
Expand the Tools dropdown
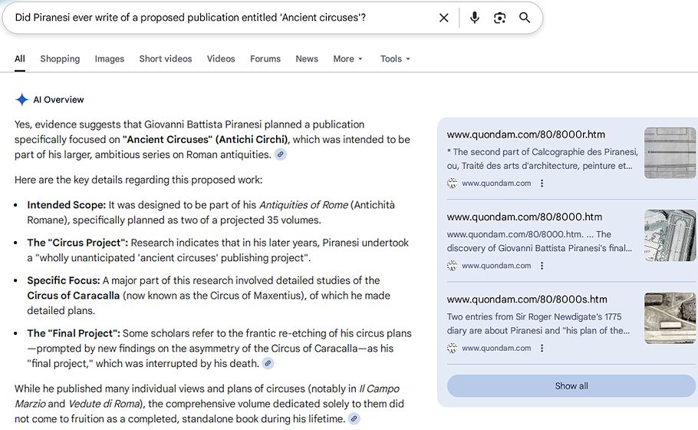[395, 59]
